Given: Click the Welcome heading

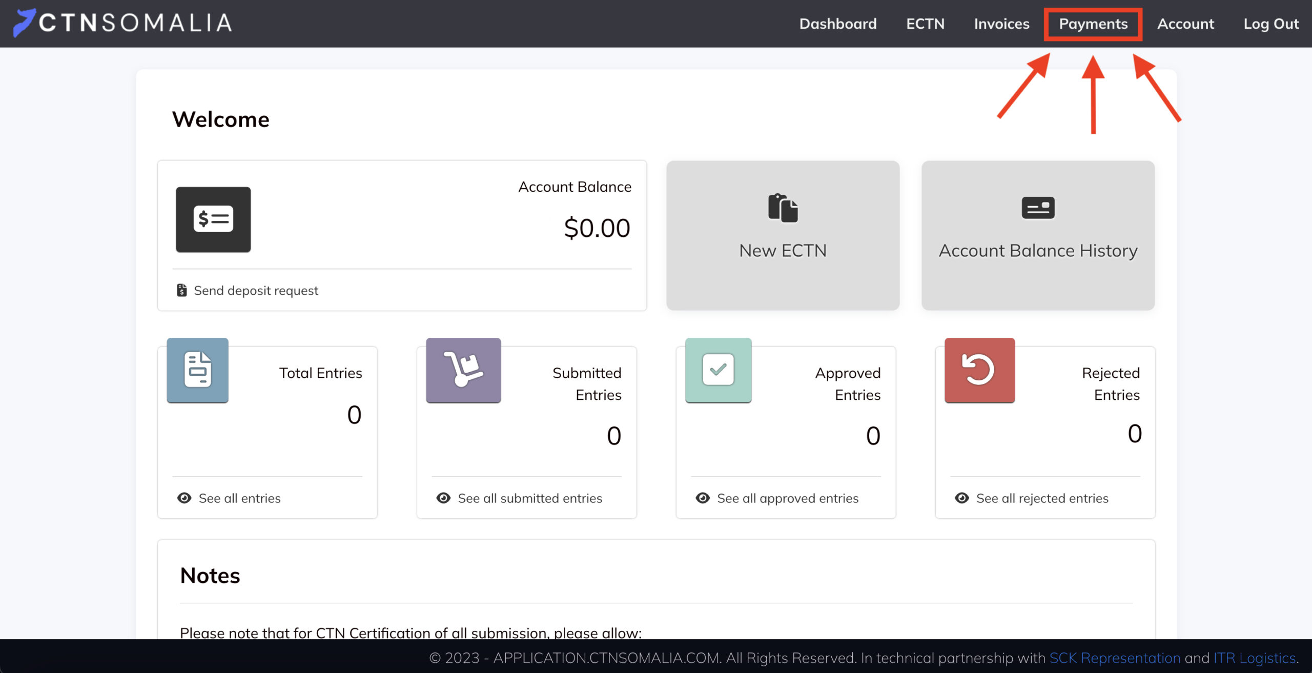Looking at the screenshot, I should pyautogui.click(x=220, y=119).
